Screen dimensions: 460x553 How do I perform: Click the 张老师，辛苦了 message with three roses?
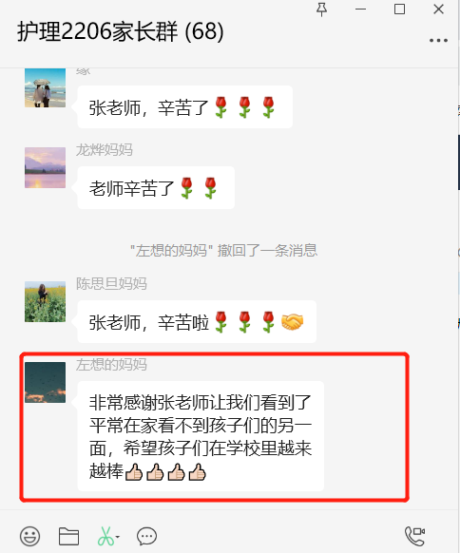coord(184,106)
